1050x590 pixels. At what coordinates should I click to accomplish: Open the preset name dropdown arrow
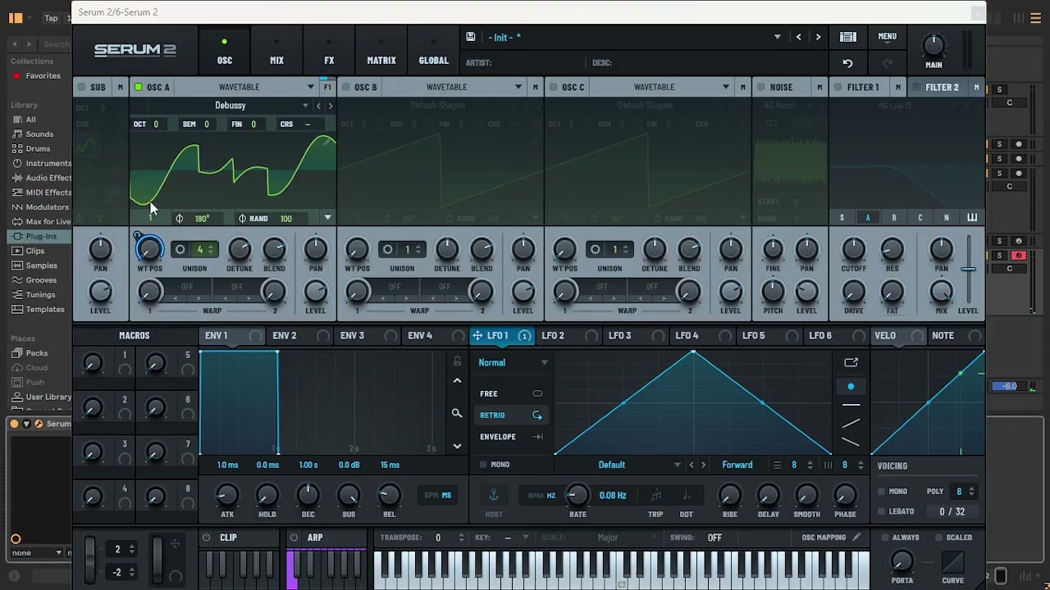click(777, 37)
